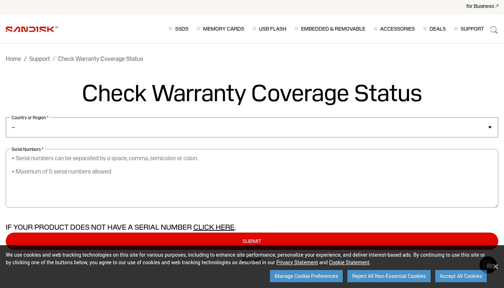This screenshot has height=288, width=504.
Task: Click the Country or Region dropdown arrow
Action: tap(490, 127)
